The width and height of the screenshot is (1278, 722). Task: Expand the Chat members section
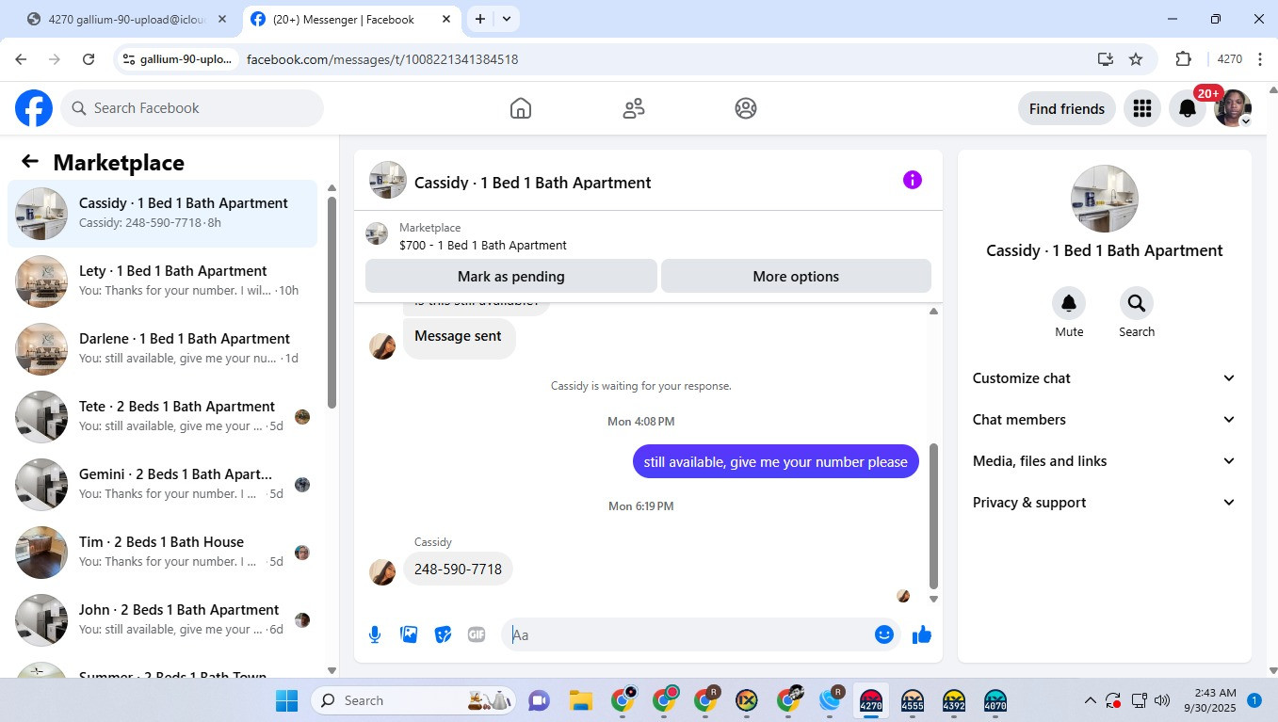pos(1104,420)
